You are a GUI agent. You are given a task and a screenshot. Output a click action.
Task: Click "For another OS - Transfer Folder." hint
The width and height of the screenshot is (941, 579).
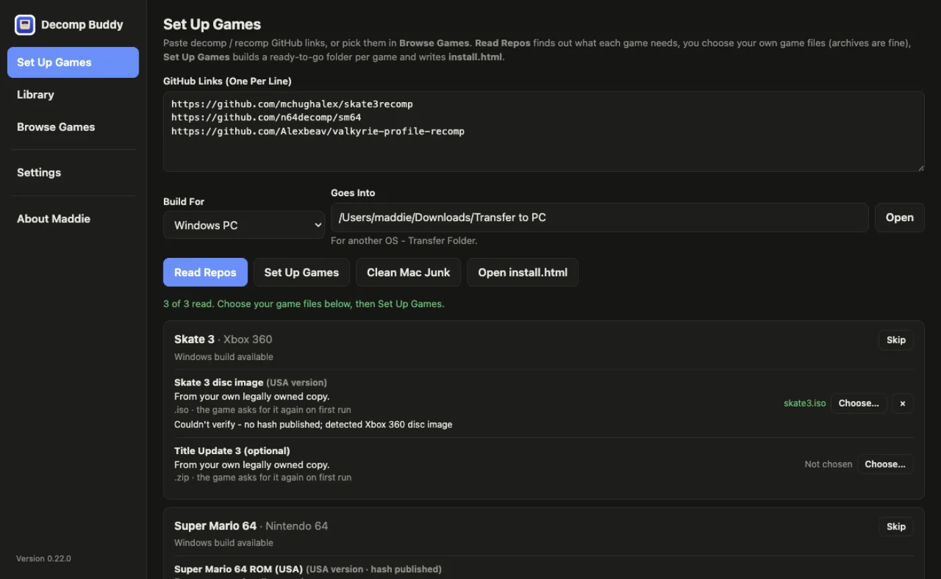[404, 240]
